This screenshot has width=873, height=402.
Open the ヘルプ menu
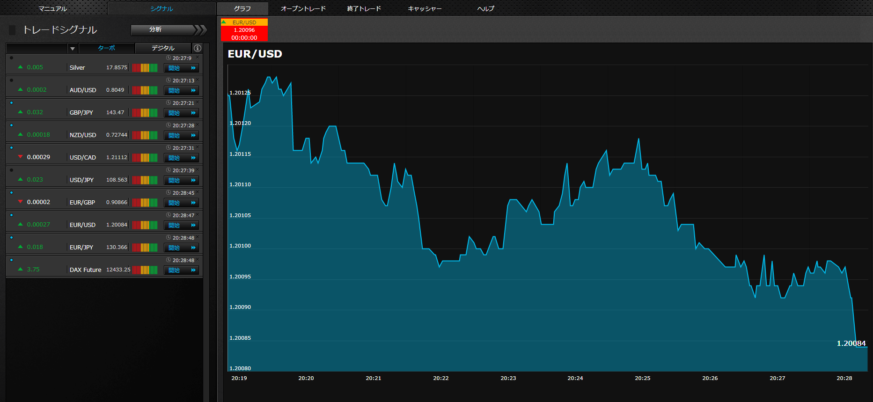[x=485, y=8]
